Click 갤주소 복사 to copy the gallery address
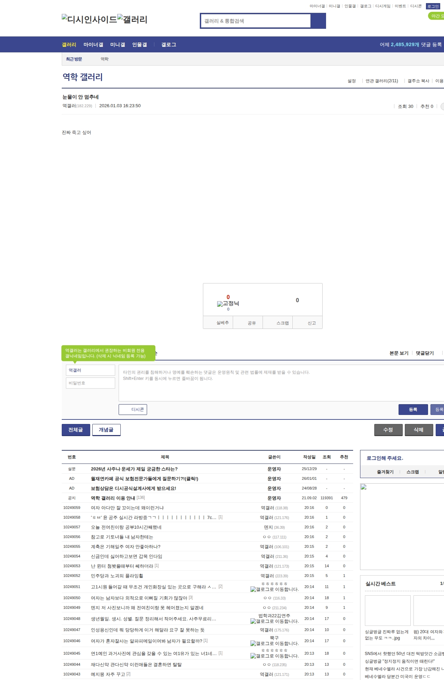The image size is (444, 680). pos(418,81)
